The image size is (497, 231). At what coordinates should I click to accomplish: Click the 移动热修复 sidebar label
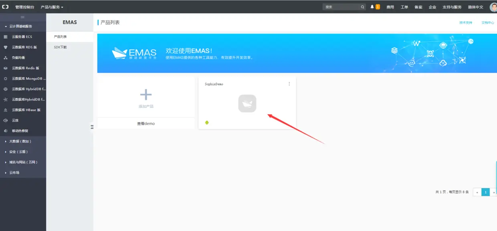click(x=20, y=131)
